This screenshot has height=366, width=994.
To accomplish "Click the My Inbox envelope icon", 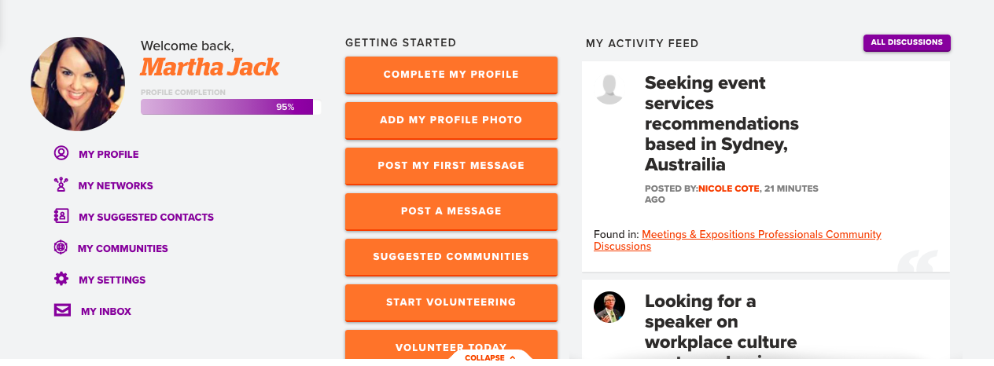I will pyautogui.click(x=62, y=310).
